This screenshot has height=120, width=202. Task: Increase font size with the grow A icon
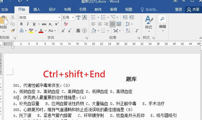63,31
